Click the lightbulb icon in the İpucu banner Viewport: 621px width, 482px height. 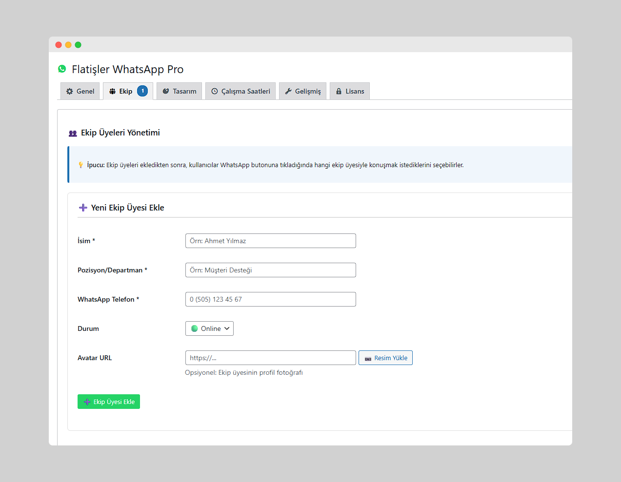tap(80, 165)
